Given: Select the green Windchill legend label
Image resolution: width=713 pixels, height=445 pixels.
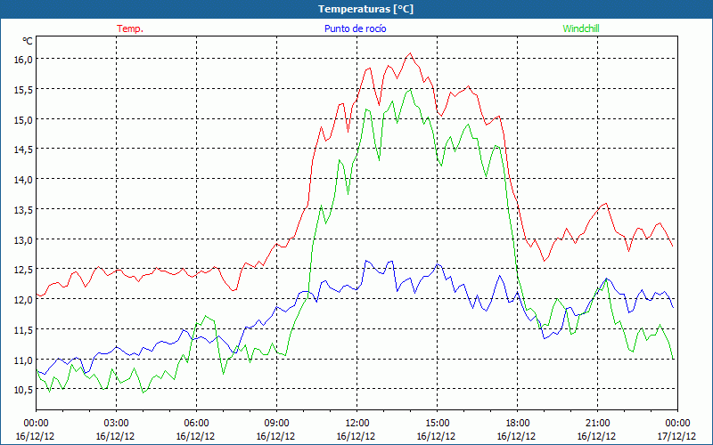Looking at the screenshot, I should click(581, 28).
